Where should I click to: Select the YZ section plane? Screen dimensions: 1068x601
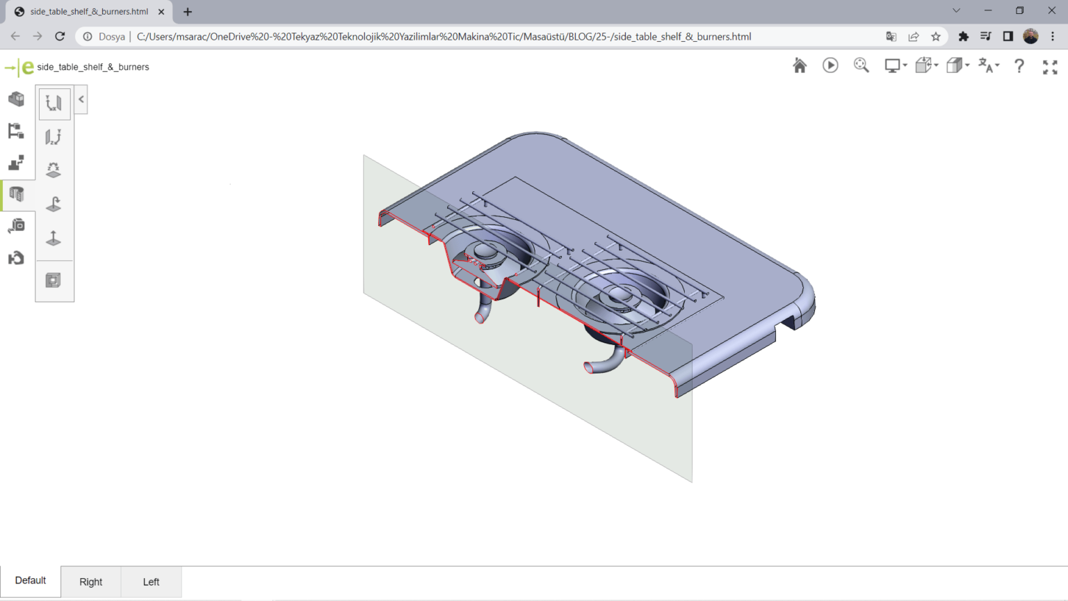click(x=54, y=136)
